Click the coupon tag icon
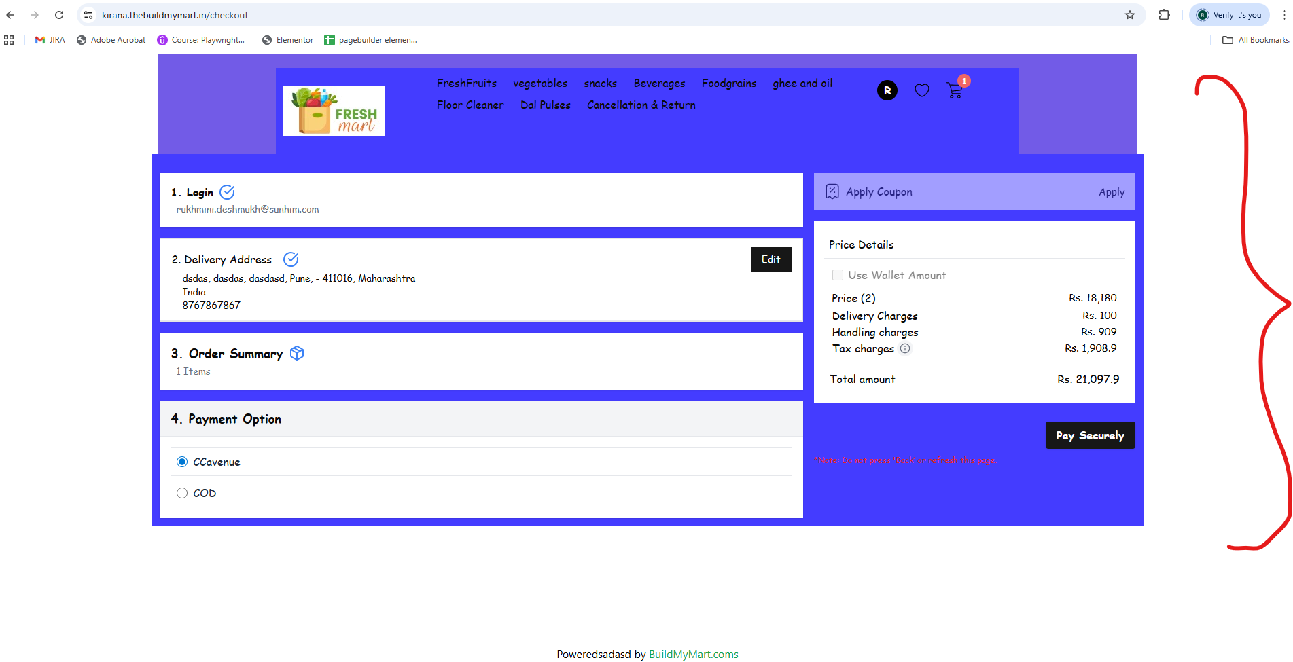Screen dimensions: 1293x662 click(x=832, y=191)
